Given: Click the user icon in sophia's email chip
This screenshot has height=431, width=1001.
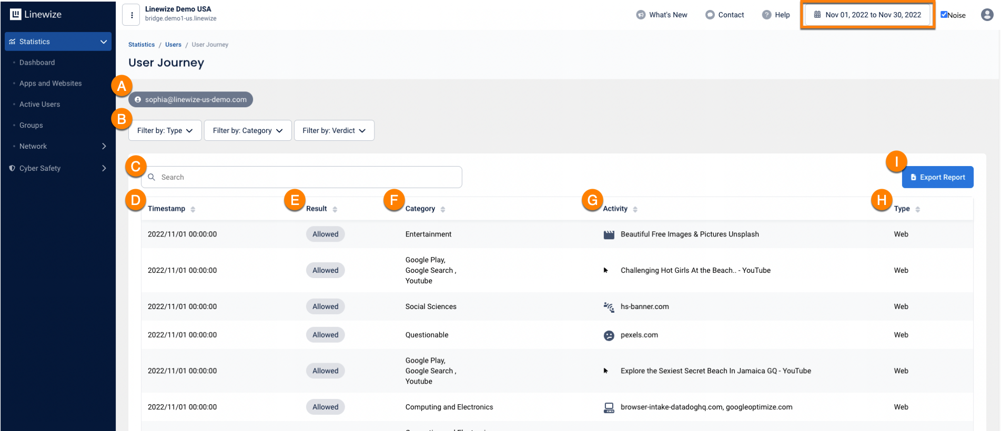Looking at the screenshot, I should click(138, 99).
